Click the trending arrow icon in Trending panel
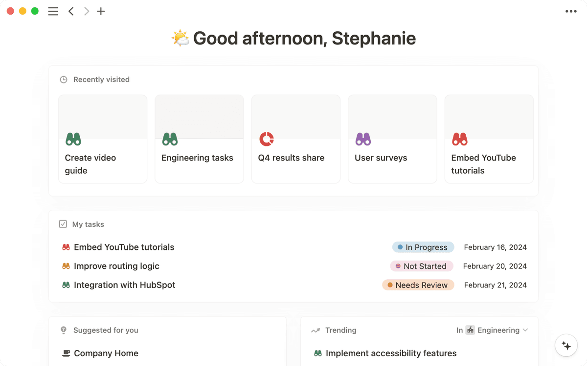The image size is (587, 366). click(x=315, y=330)
